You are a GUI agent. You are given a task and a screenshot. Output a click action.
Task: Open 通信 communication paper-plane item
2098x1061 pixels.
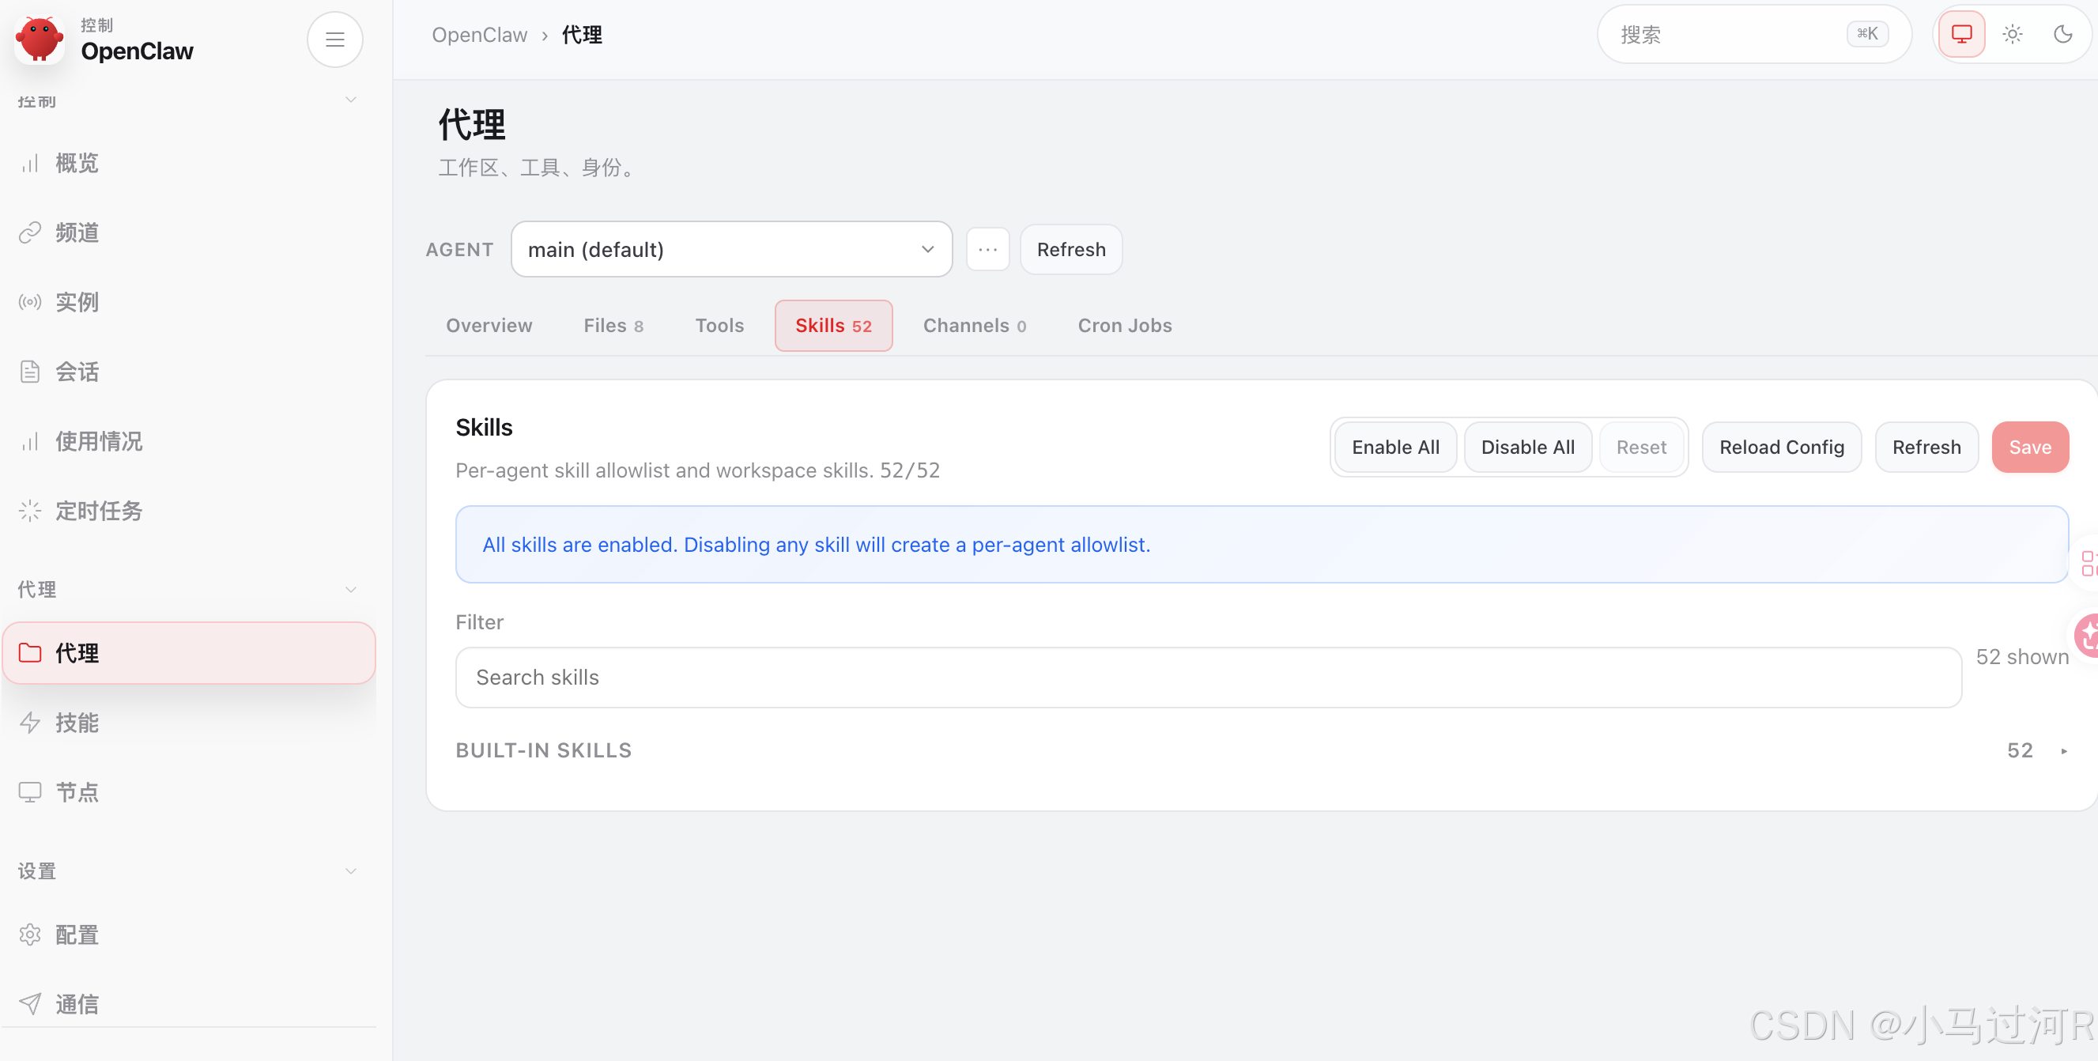77,1004
